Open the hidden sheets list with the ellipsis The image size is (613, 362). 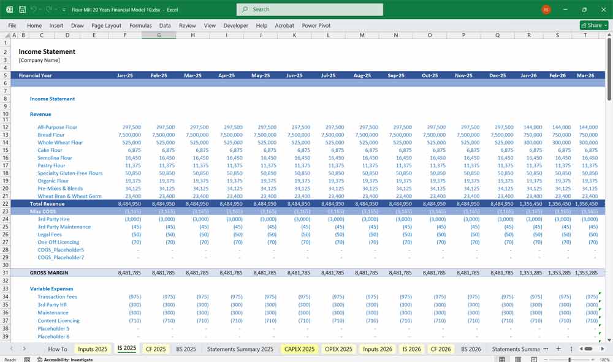tap(546, 349)
